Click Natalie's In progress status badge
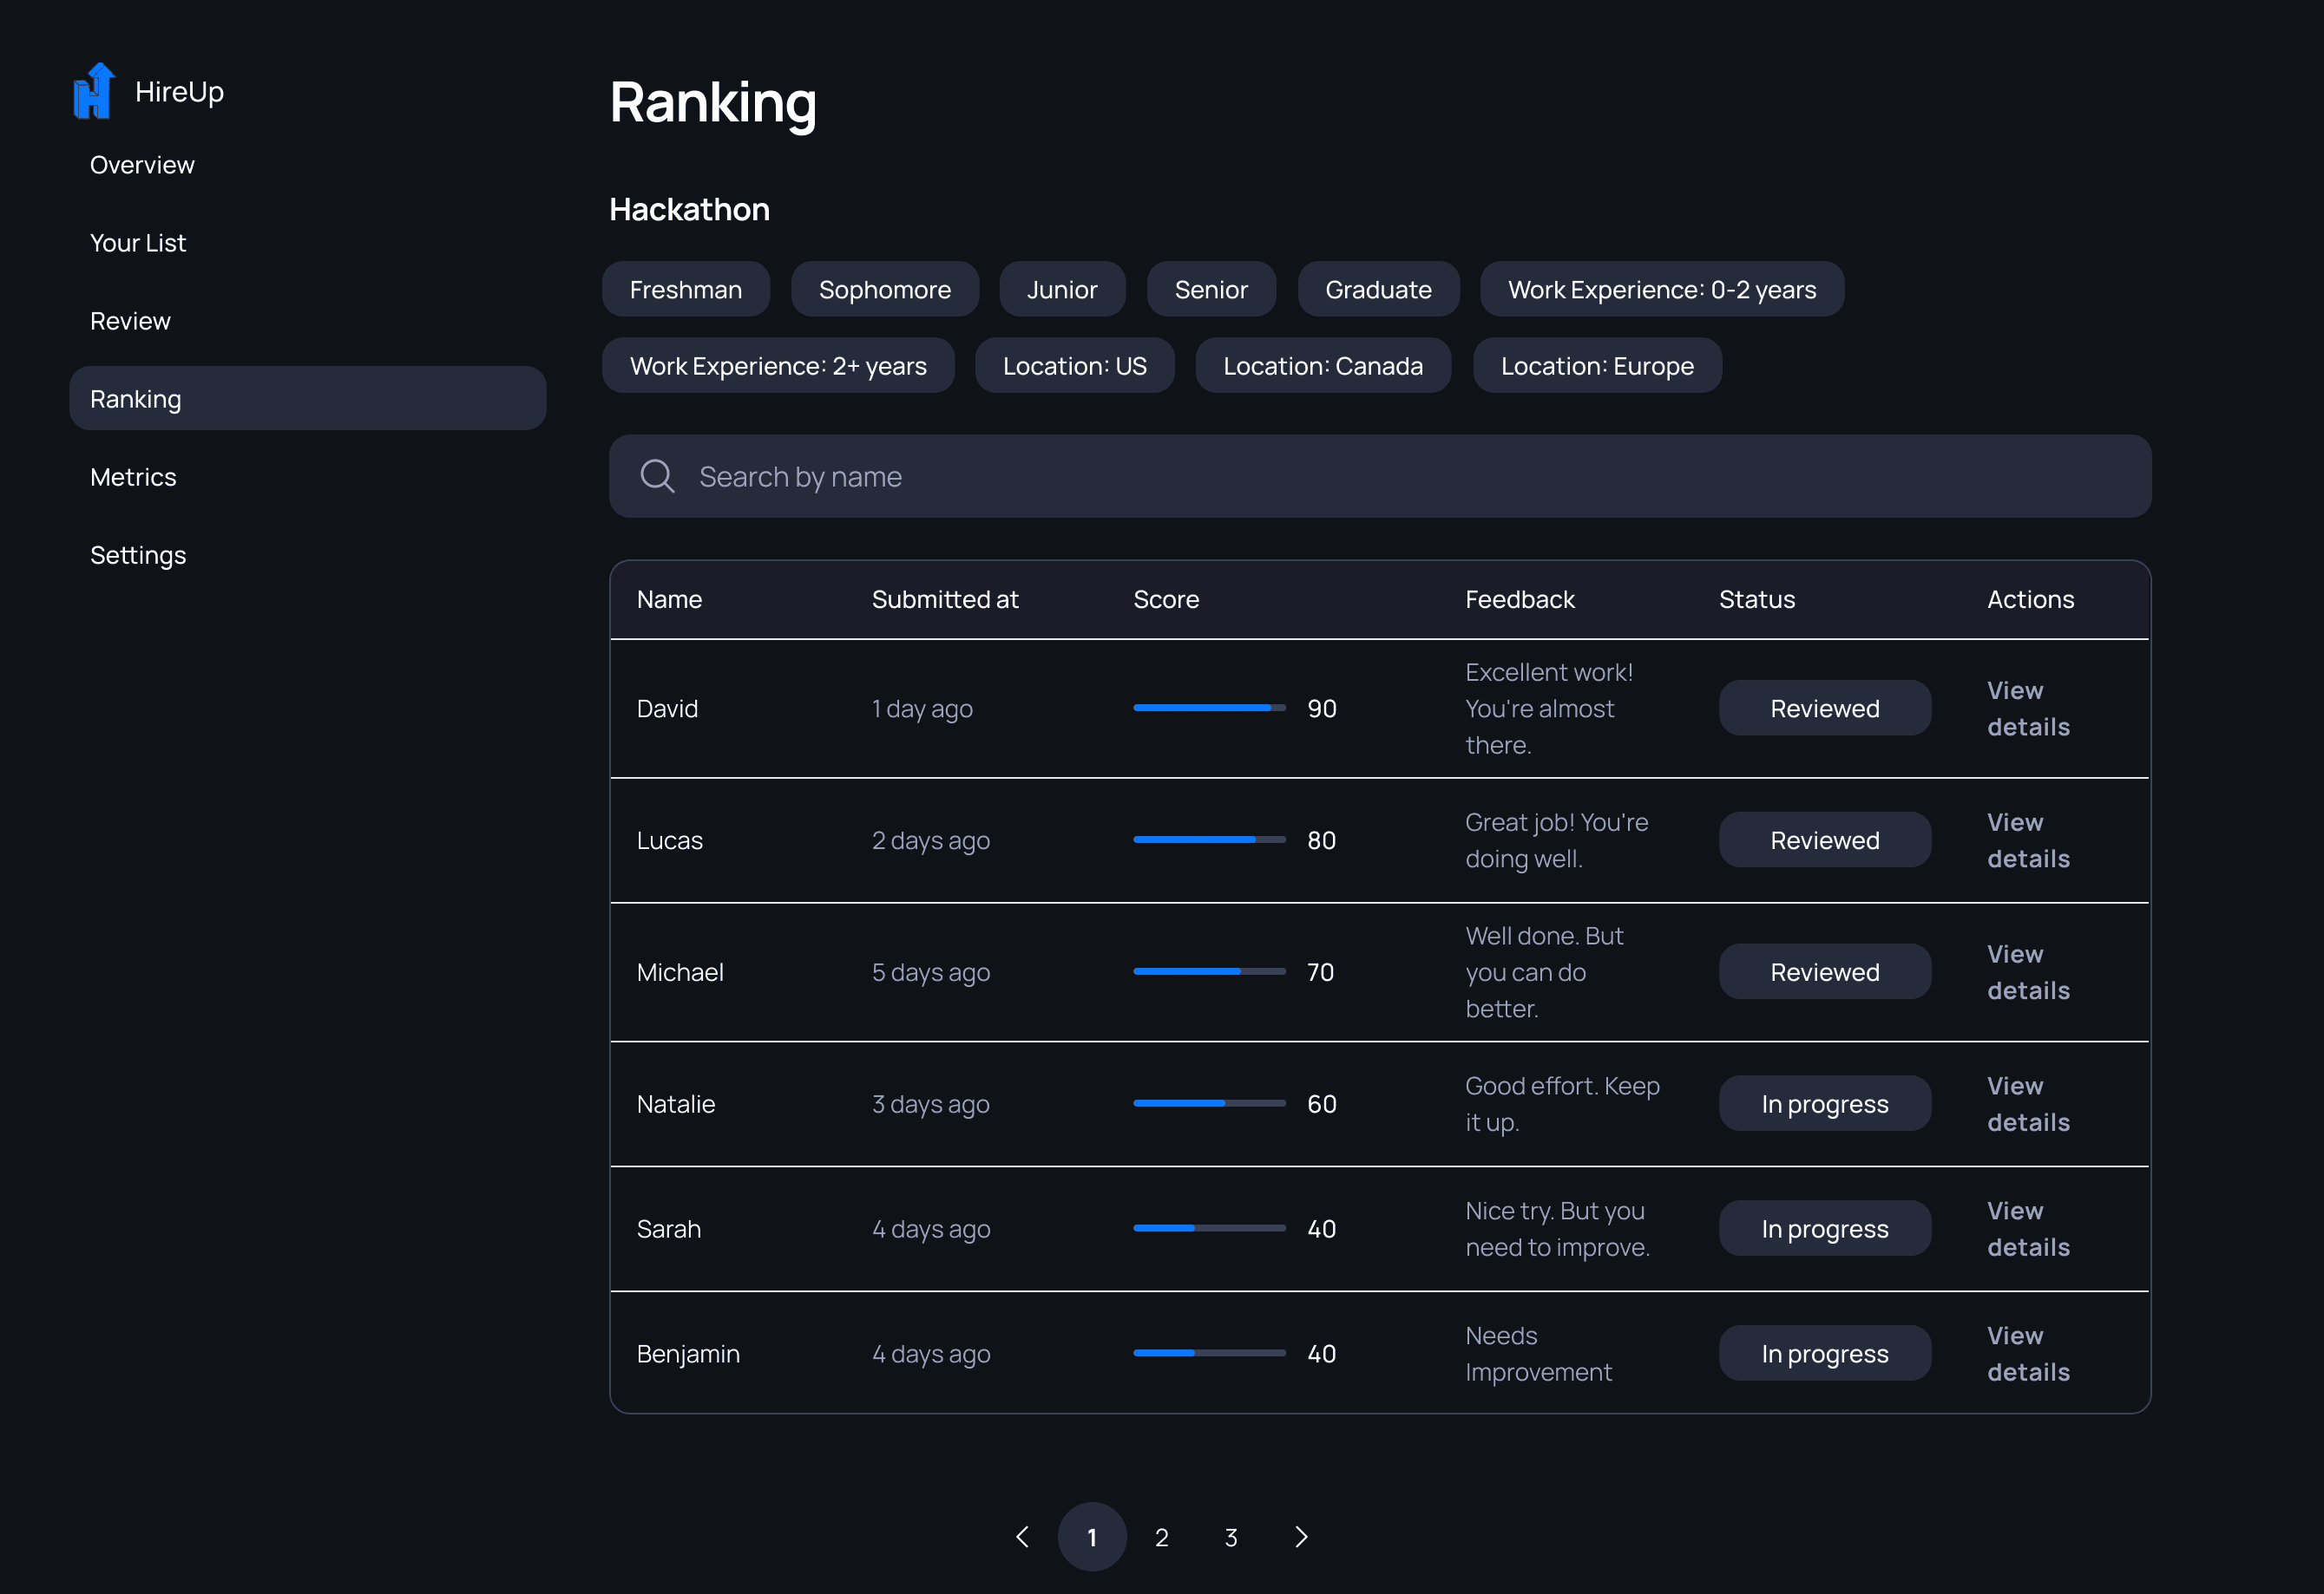 tap(1824, 1103)
